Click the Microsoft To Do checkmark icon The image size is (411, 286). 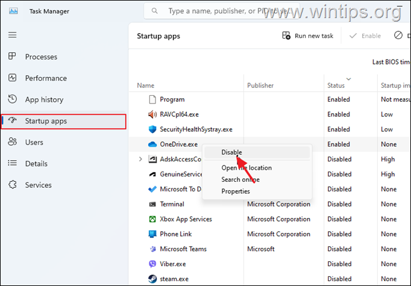pos(152,189)
